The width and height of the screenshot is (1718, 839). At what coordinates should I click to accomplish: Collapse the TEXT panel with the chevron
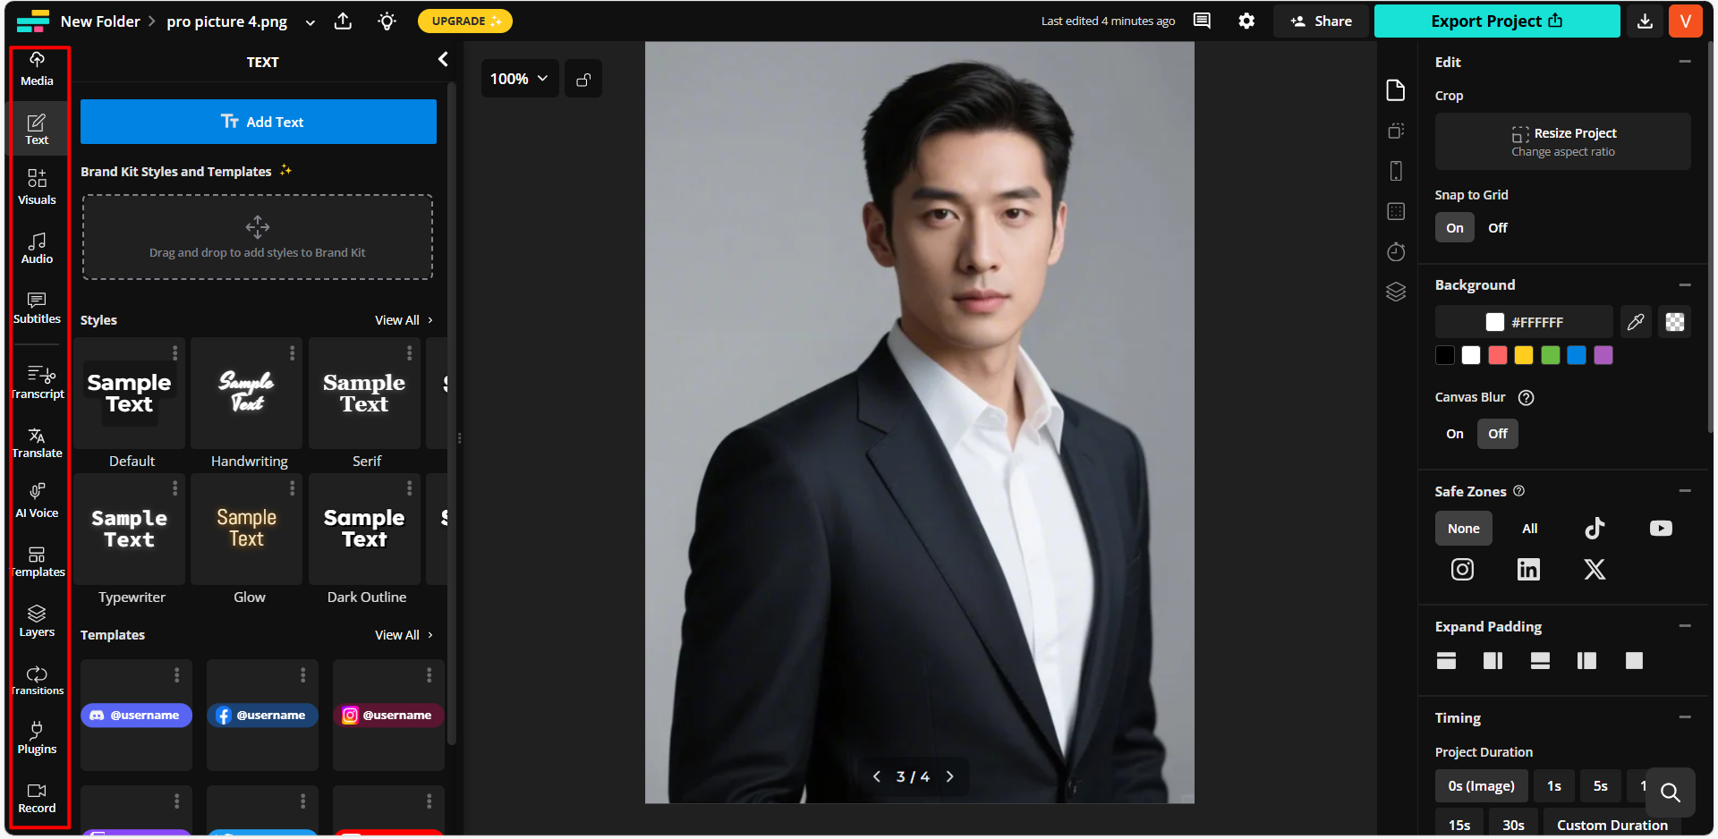[443, 60]
